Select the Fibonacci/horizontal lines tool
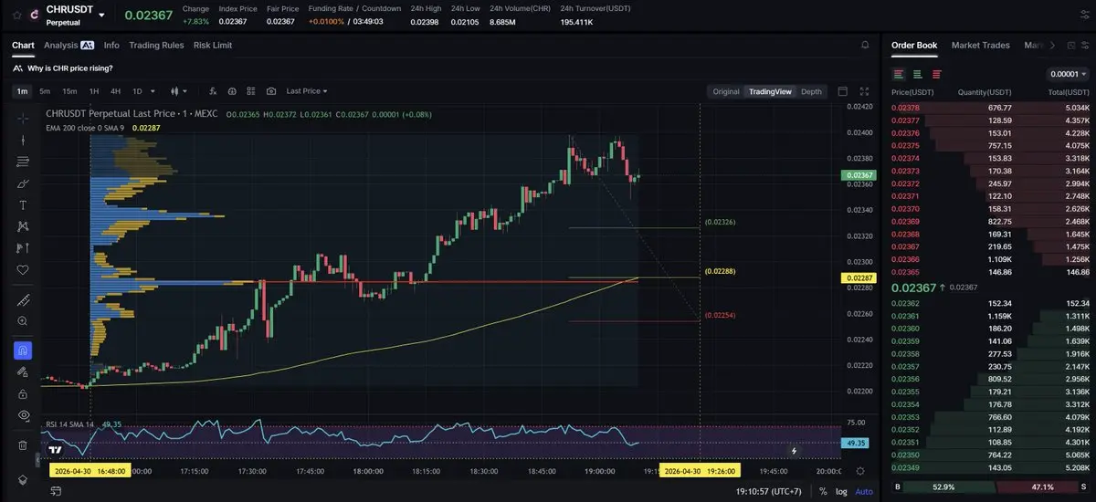 click(23, 162)
